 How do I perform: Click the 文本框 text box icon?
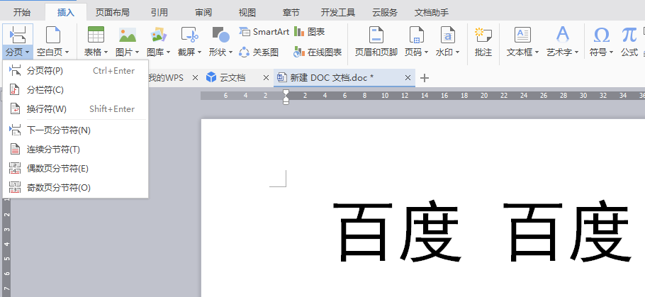coord(522,35)
